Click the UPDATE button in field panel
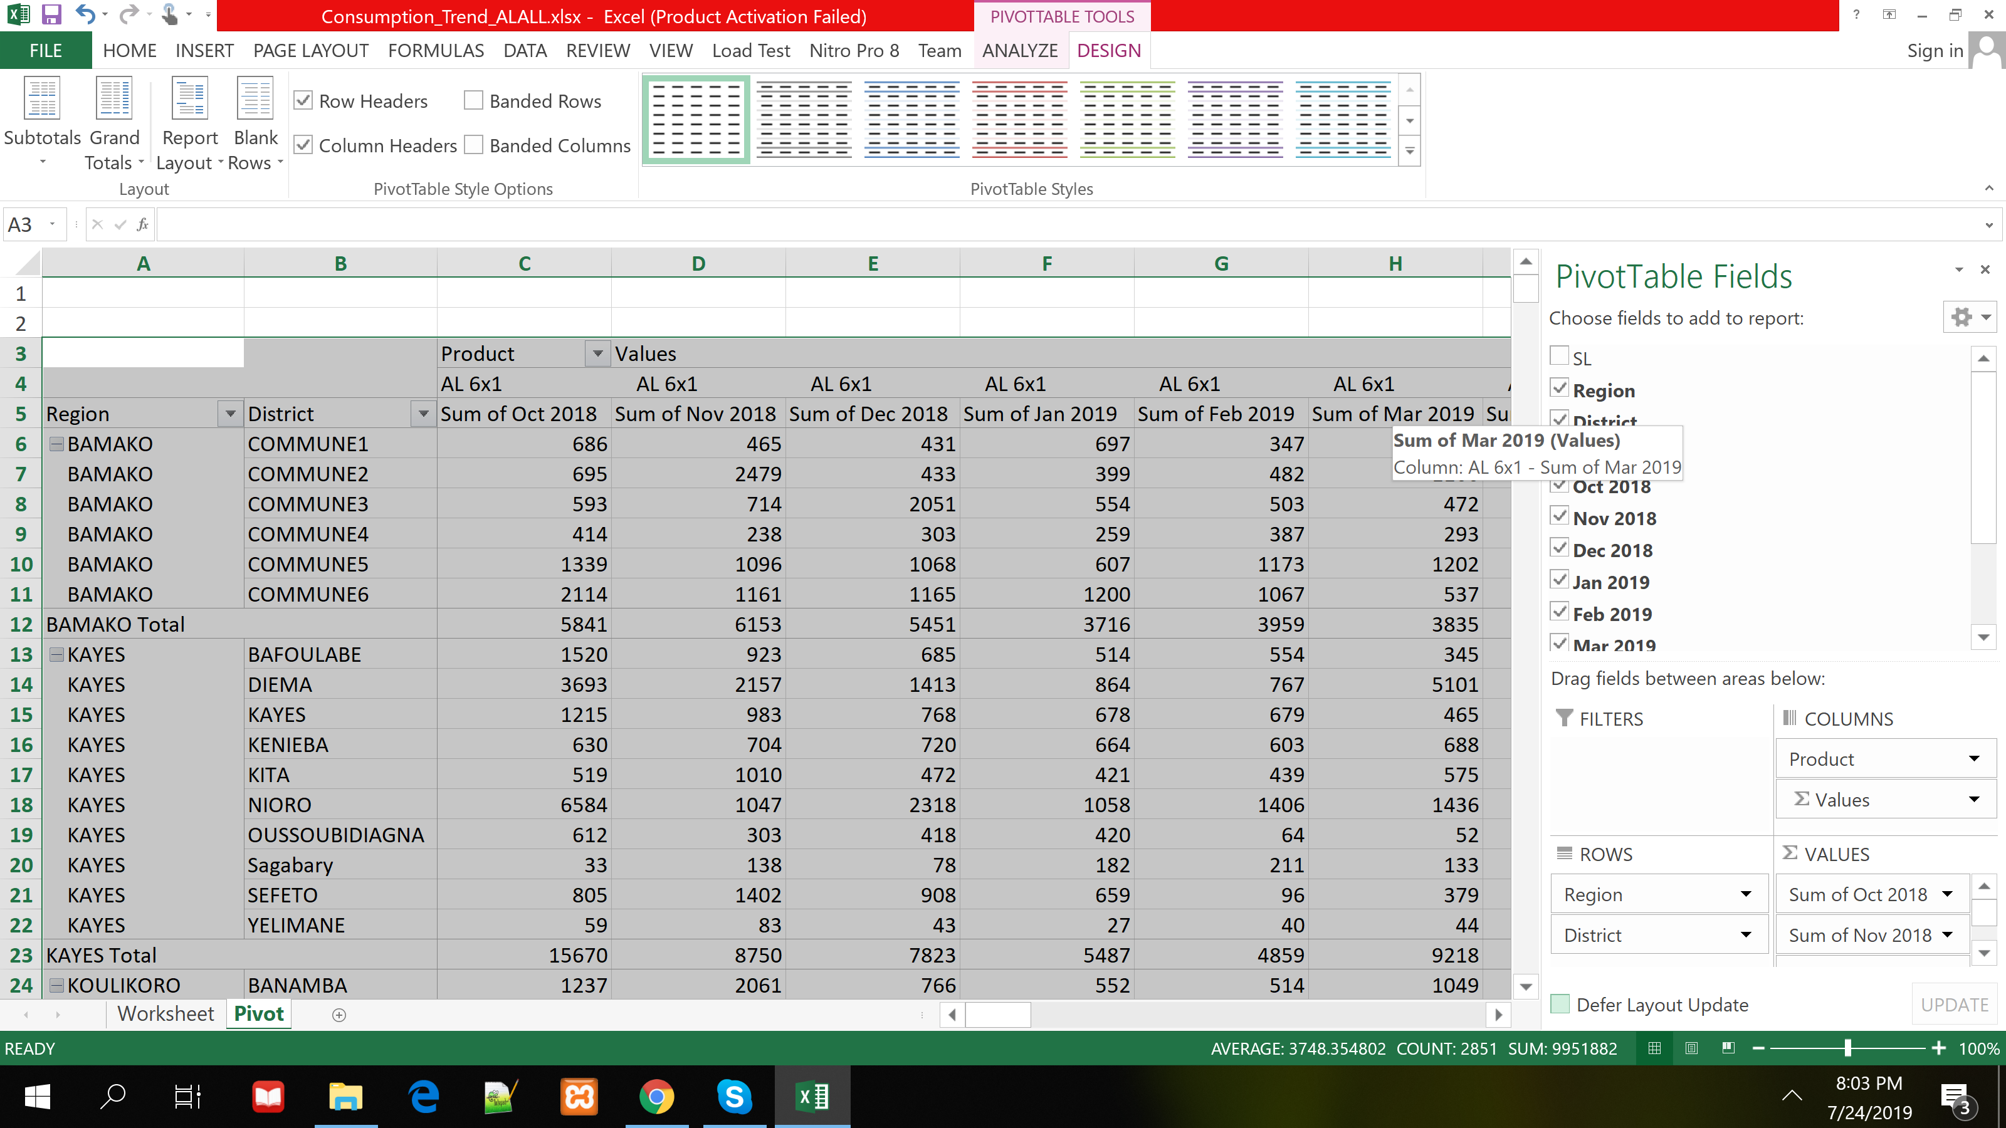Viewport: 2006px width, 1128px height. 1952,1003
